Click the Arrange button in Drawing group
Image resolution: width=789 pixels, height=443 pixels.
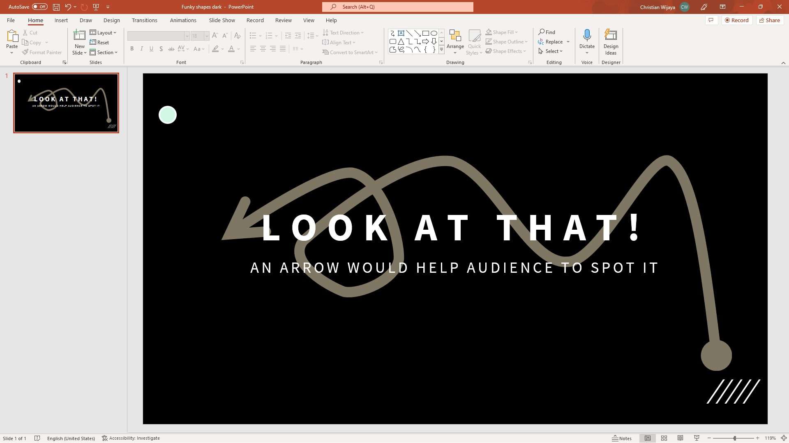454,42
